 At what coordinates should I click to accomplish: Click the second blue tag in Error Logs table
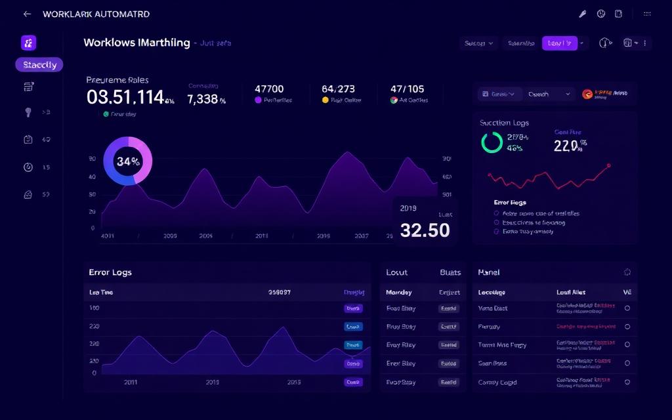coord(353,327)
